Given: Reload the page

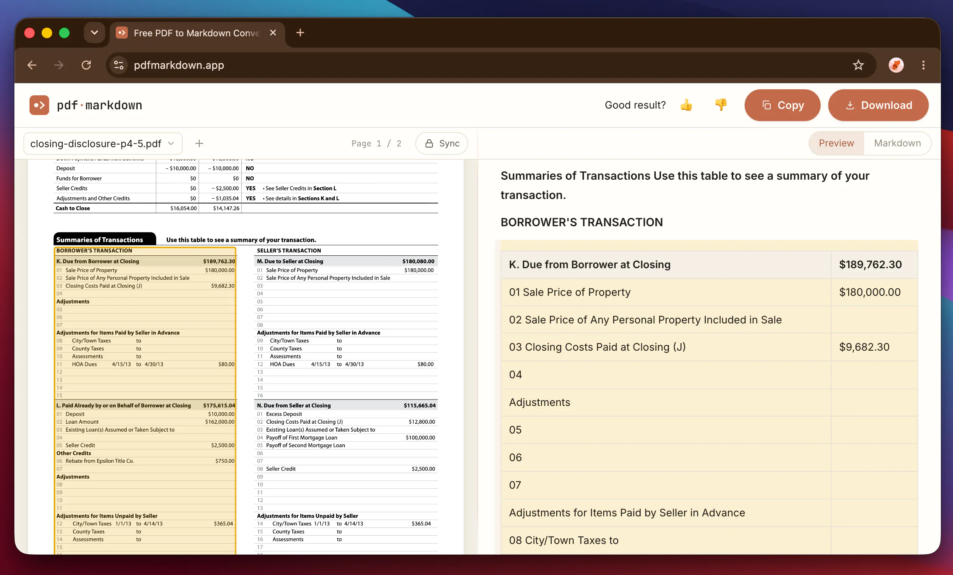Looking at the screenshot, I should [x=86, y=65].
